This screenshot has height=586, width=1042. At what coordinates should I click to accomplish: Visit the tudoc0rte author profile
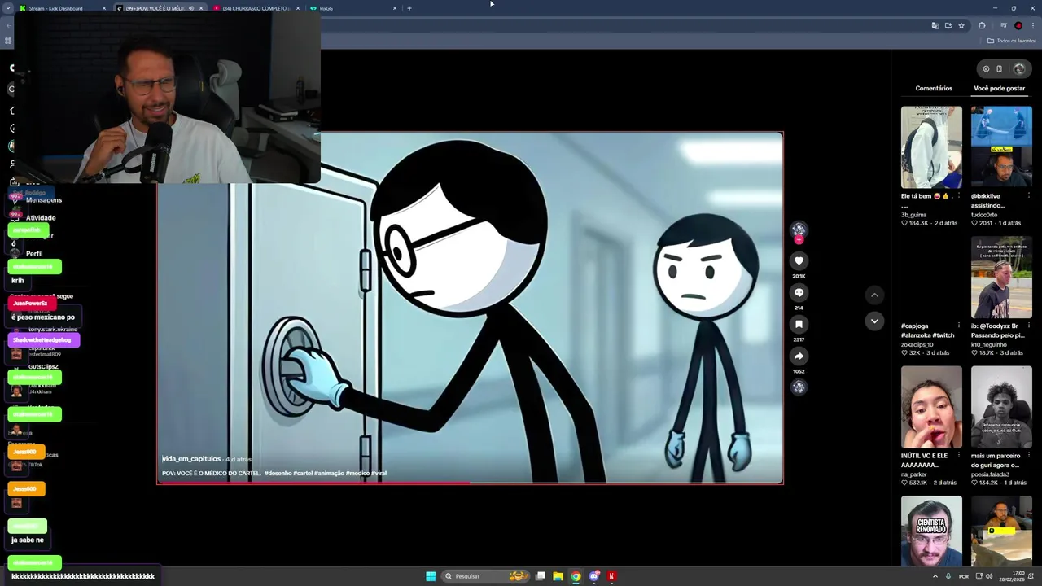[x=984, y=215]
